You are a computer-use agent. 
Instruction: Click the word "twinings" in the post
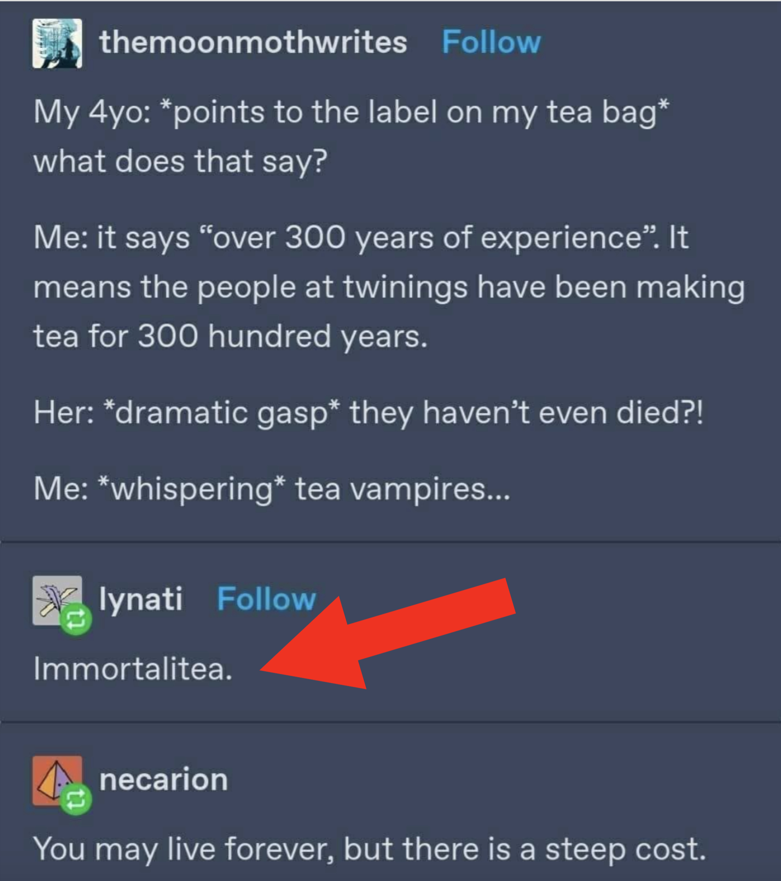coord(405,287)
